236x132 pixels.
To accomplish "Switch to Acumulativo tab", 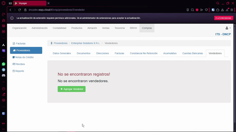I will click(x=170, y=53).
